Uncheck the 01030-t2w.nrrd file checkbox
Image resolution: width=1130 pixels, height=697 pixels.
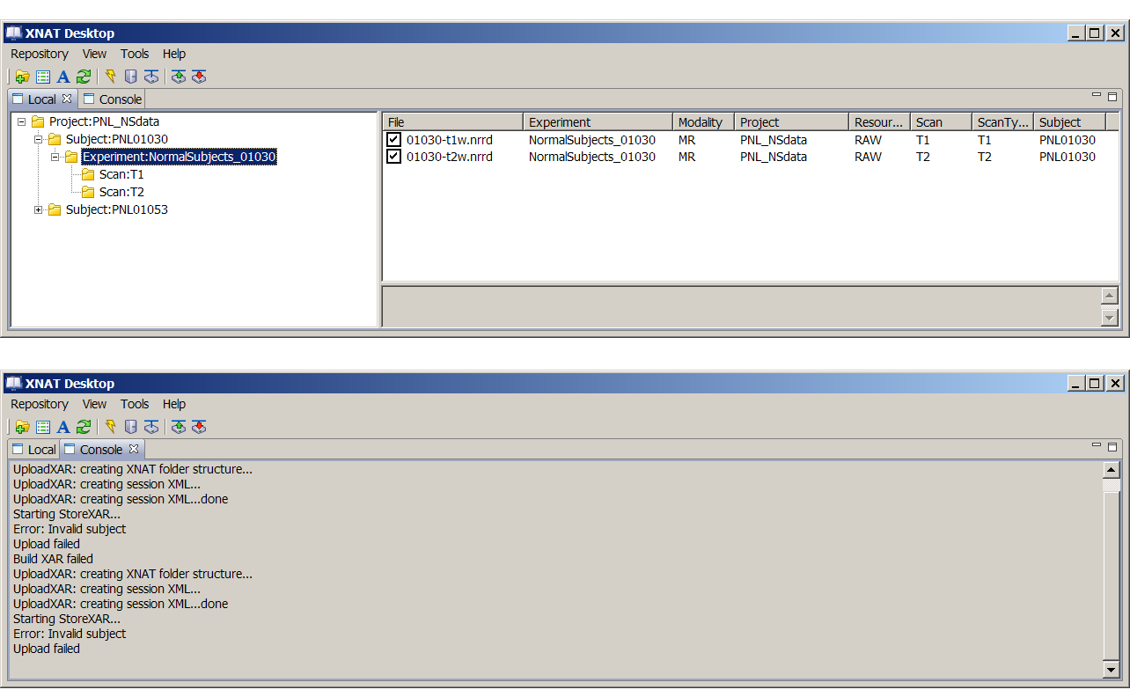[x=393, y=157]
